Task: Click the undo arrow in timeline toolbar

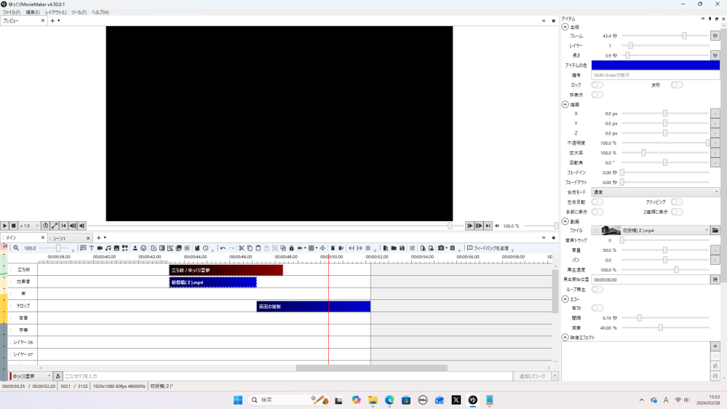Action: click(x=223, y=248)
